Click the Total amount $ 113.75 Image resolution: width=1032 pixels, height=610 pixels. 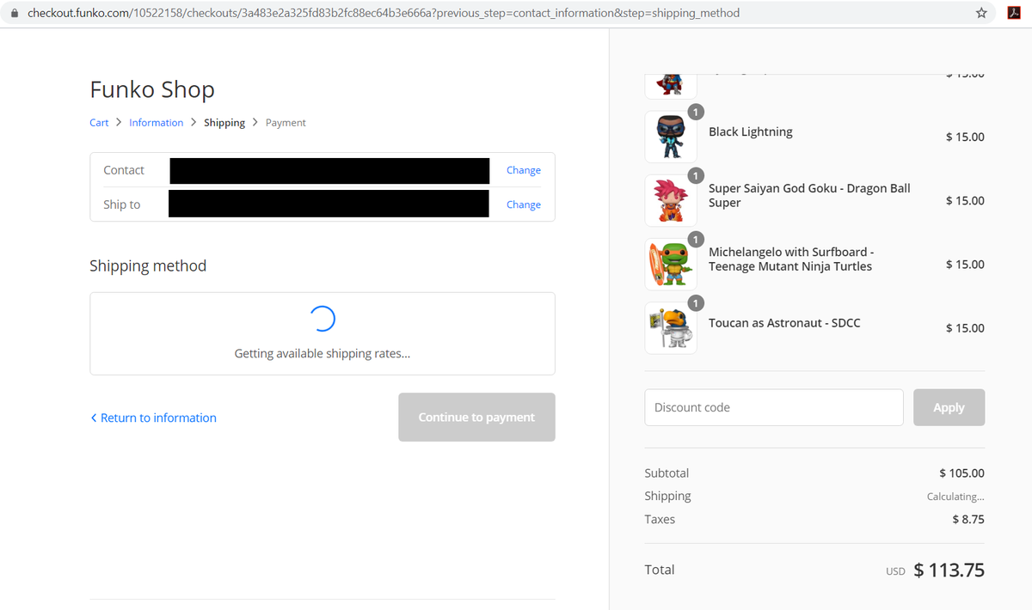click(x=949, y=570)
